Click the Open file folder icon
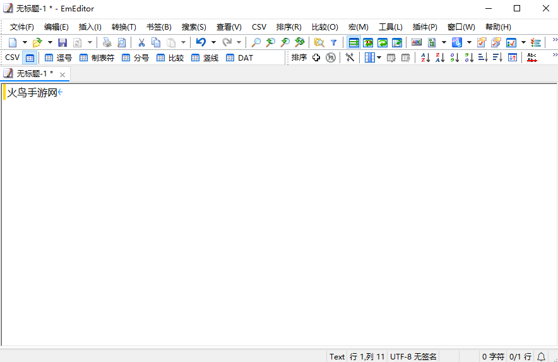Image resolution: width=558 pixels, height=362 pixels. point(37,43)
